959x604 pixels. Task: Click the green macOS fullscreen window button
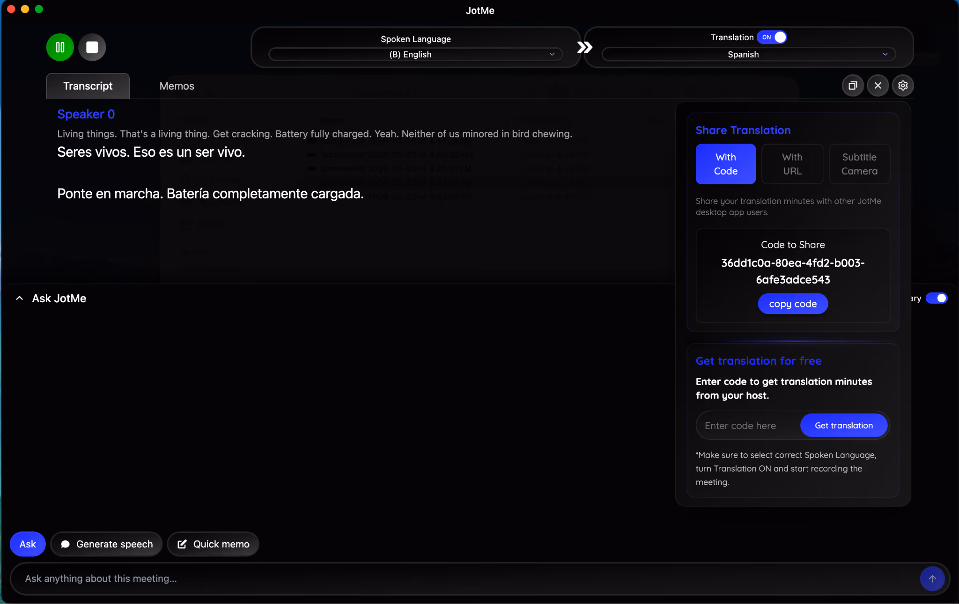[39, 9]
